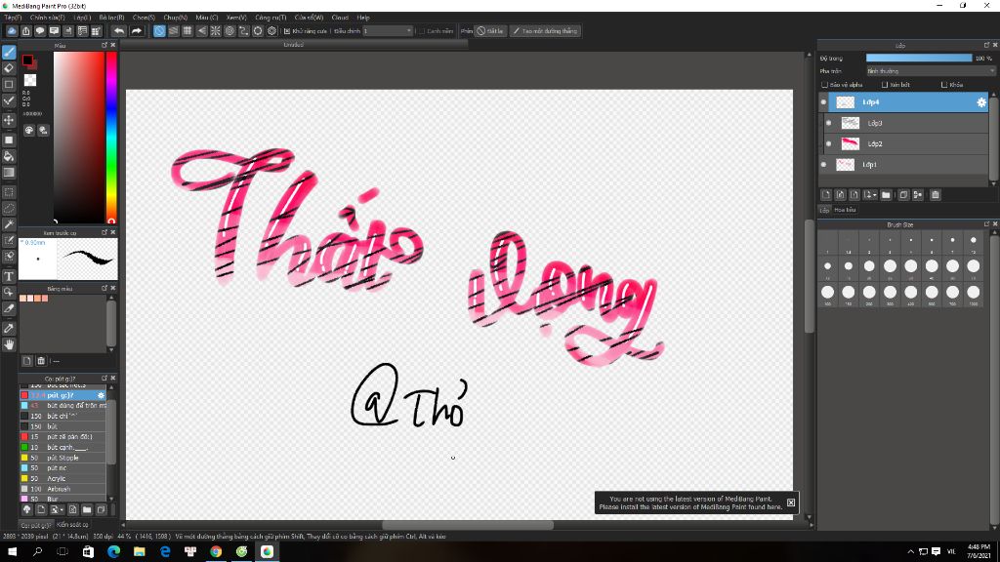Open the Điều chỉnh correction dropdown
This screenshot has width=1000, height=562.
[388, 30]
